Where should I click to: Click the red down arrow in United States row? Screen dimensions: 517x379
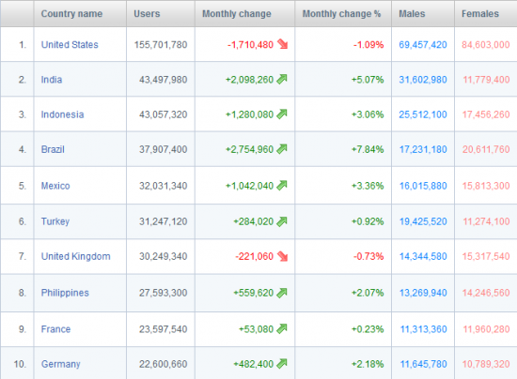[283, 44]
